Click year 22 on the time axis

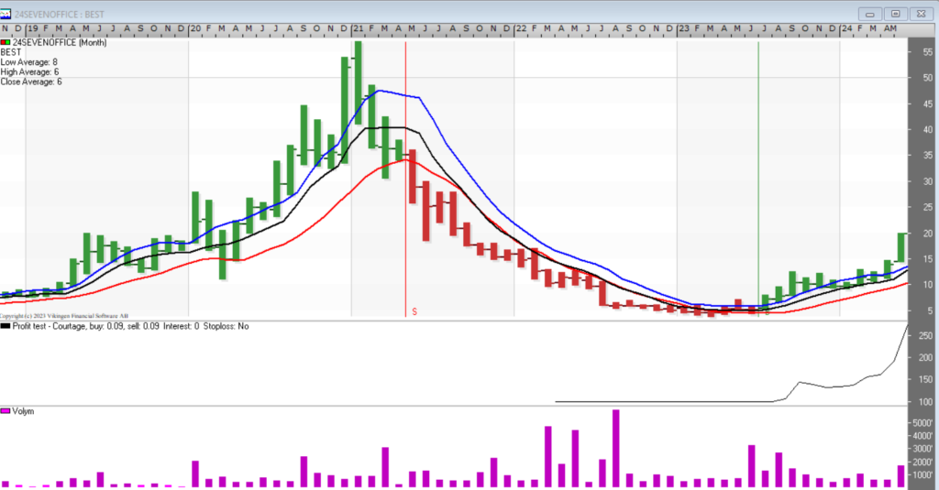click(520, 29)
